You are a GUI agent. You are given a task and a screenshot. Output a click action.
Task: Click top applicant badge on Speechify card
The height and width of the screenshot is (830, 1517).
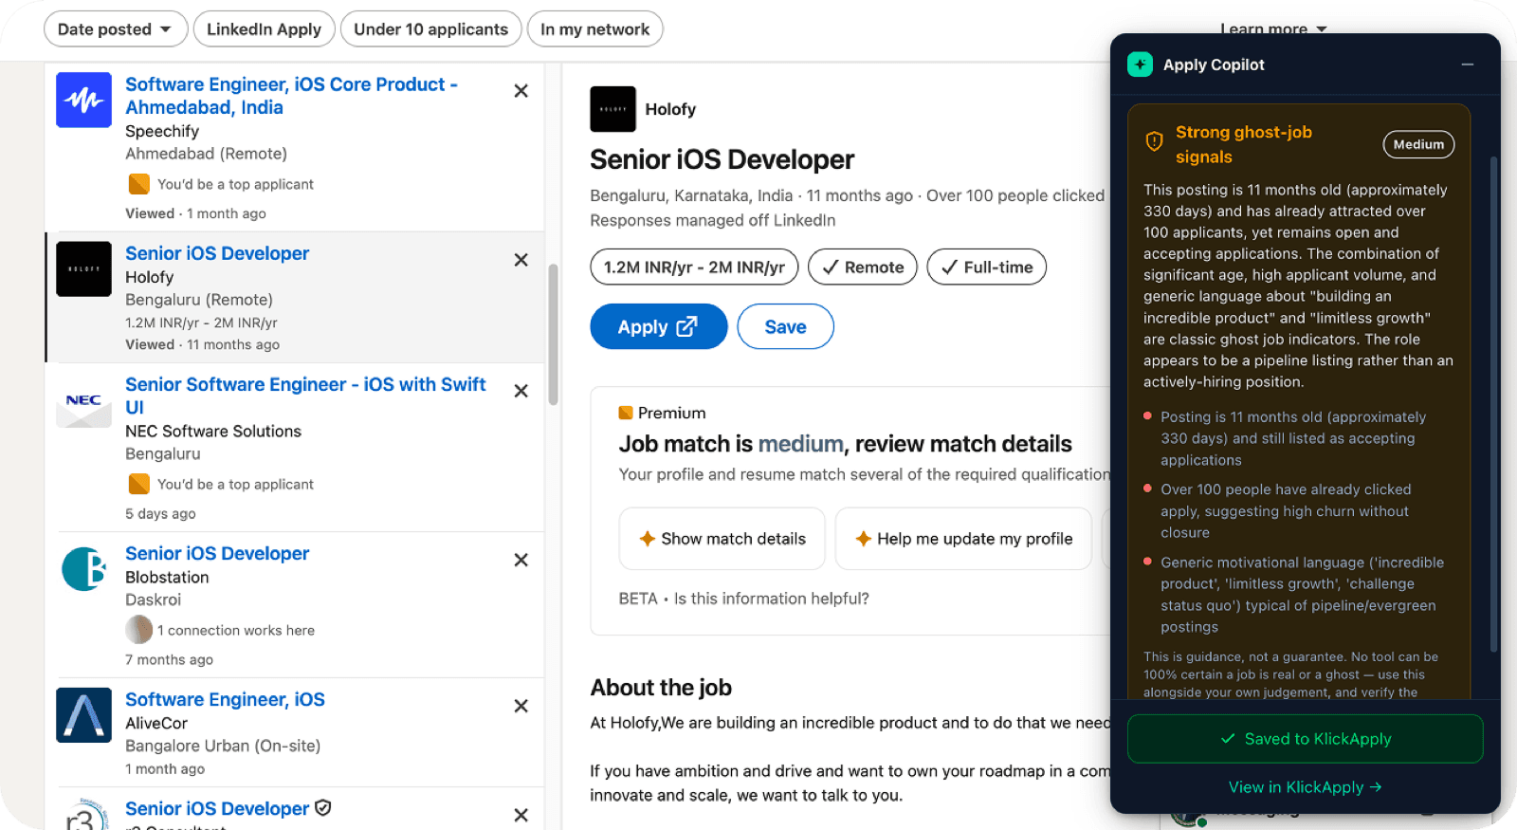tap(139, 184)
